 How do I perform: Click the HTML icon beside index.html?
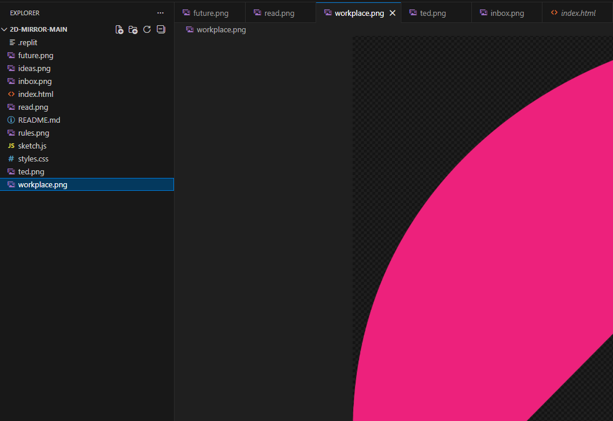pyautogui.click(x=11, y=94)
